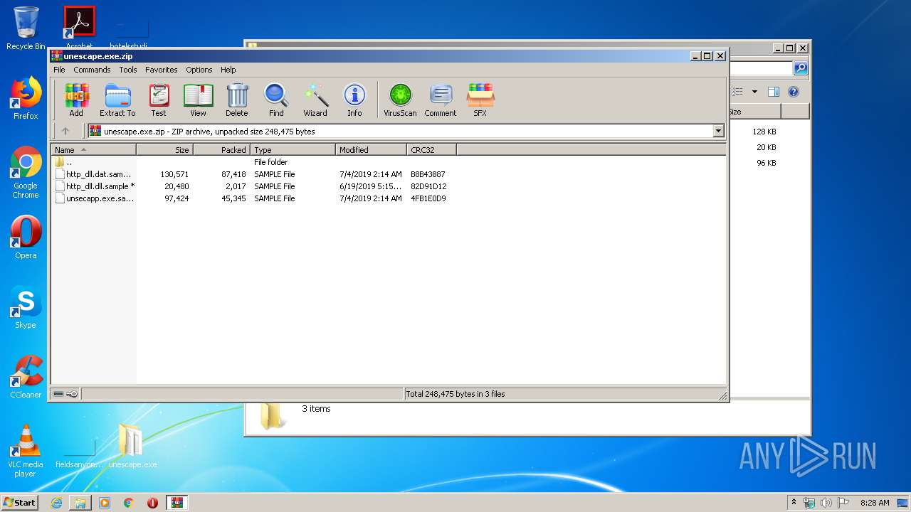Click the packed size 45,345 cell
Screen dimensions: 911x512
tap(233, 198)
